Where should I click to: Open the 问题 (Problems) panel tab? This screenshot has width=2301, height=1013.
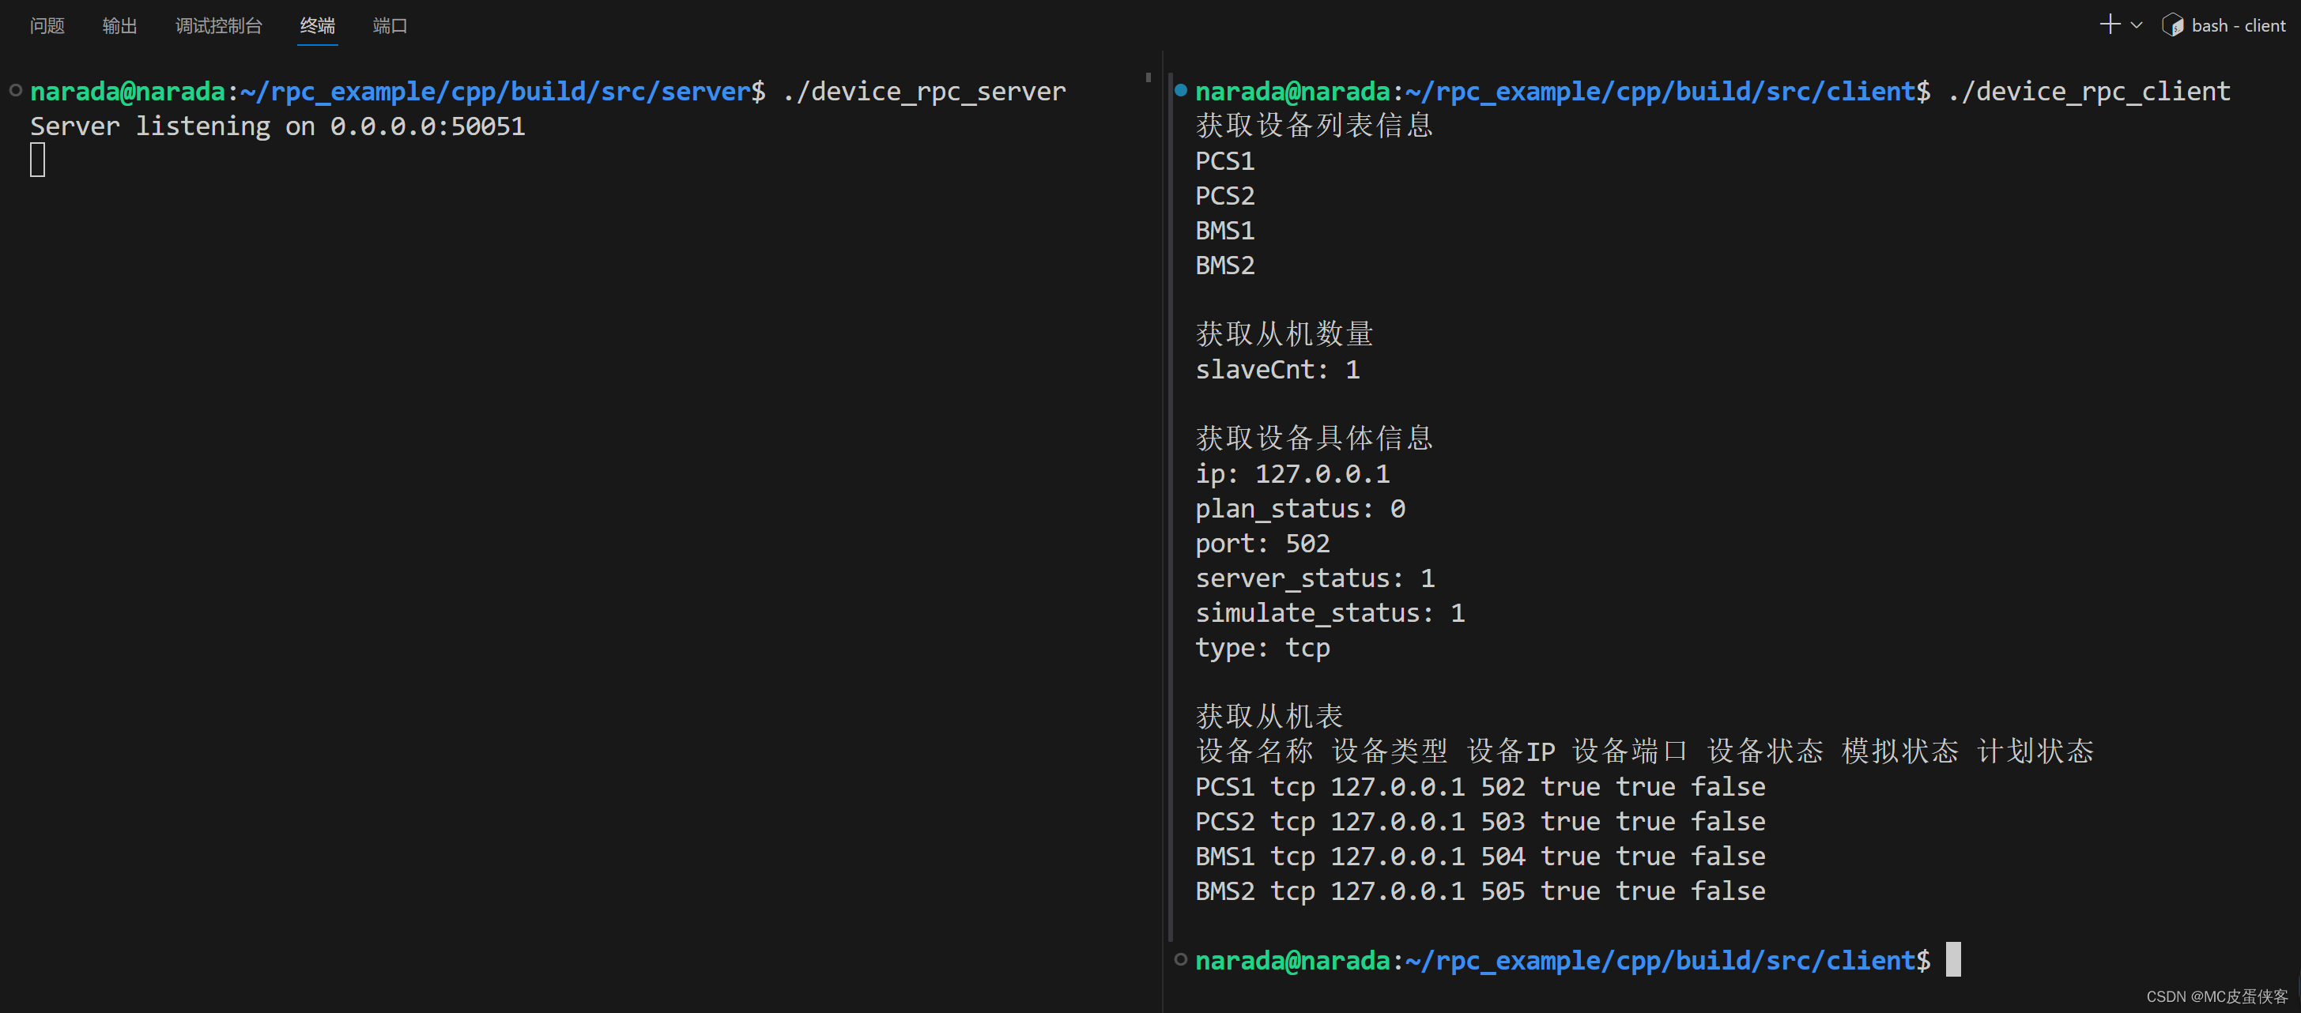point(47,26)
